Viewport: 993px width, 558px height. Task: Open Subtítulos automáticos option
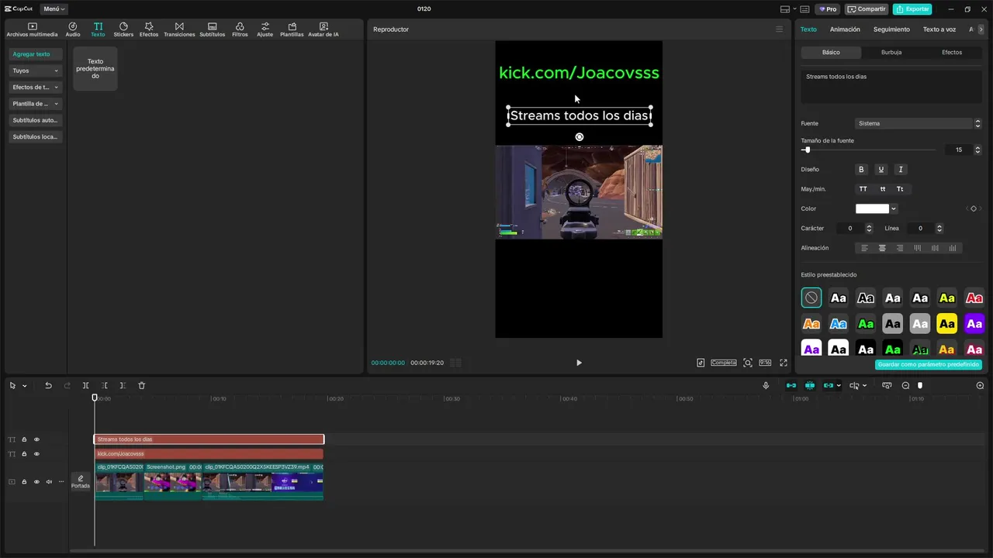pyautogui.click(x=36, y=120)
